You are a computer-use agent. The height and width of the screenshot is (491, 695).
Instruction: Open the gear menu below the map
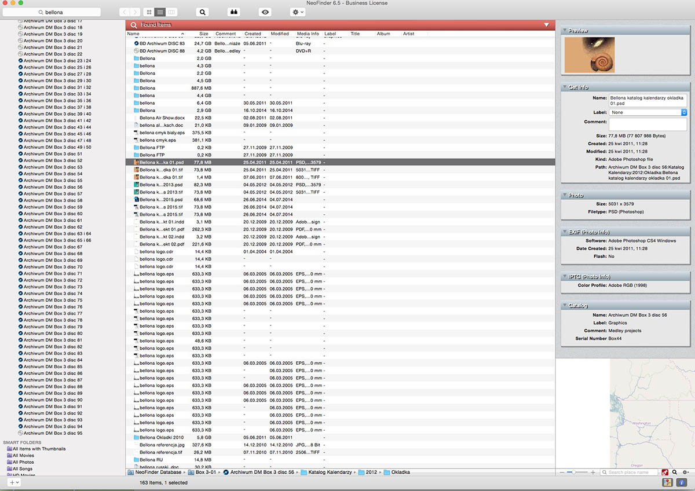point(686,472)
